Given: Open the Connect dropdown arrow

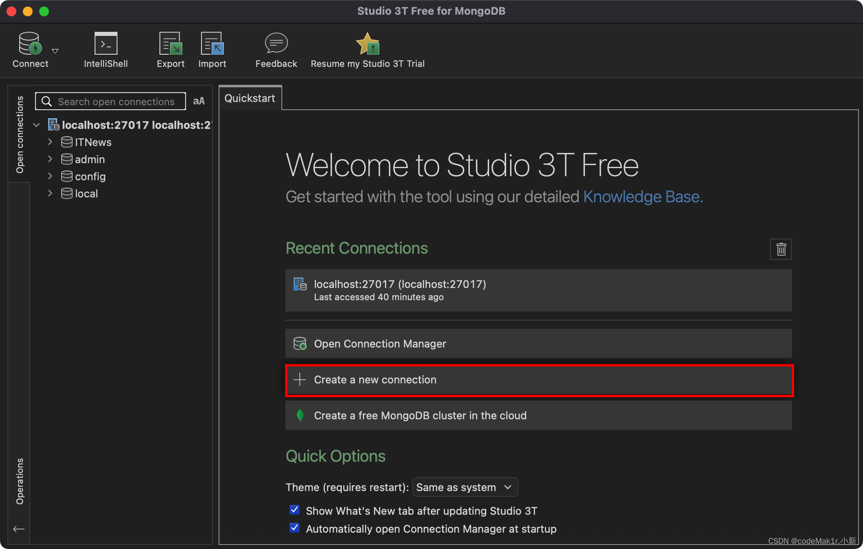Looking at the screenshot, I should [55, 51].
